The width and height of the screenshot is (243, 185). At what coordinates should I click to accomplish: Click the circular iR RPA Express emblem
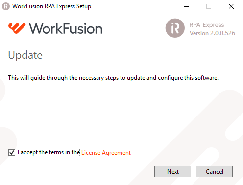(175, 28)
